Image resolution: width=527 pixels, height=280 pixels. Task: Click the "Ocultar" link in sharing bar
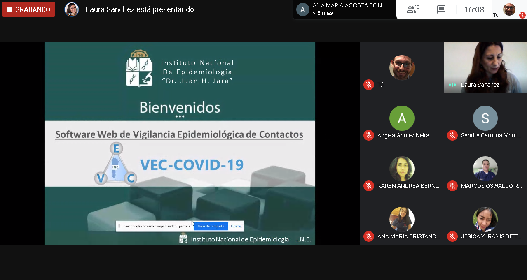coord(236,226)
